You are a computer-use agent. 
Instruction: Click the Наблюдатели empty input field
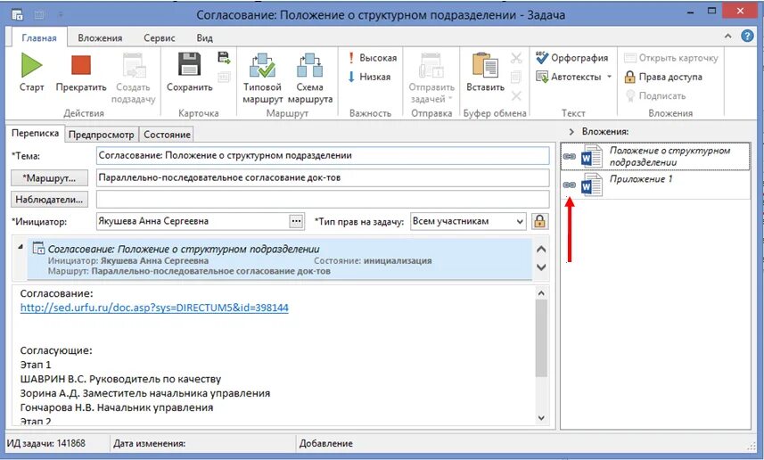[x=323, y=200]
